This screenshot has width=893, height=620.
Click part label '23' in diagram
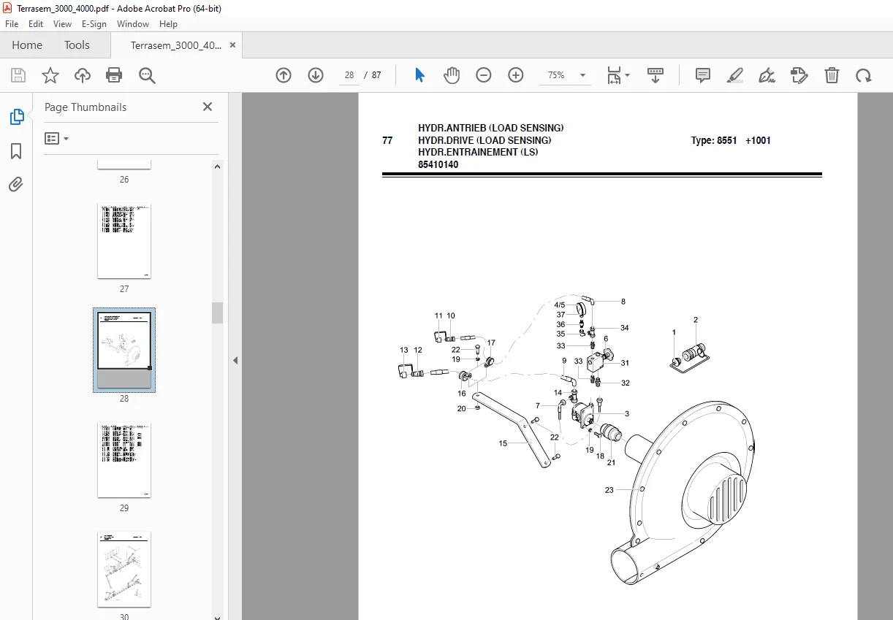point(609,490)
